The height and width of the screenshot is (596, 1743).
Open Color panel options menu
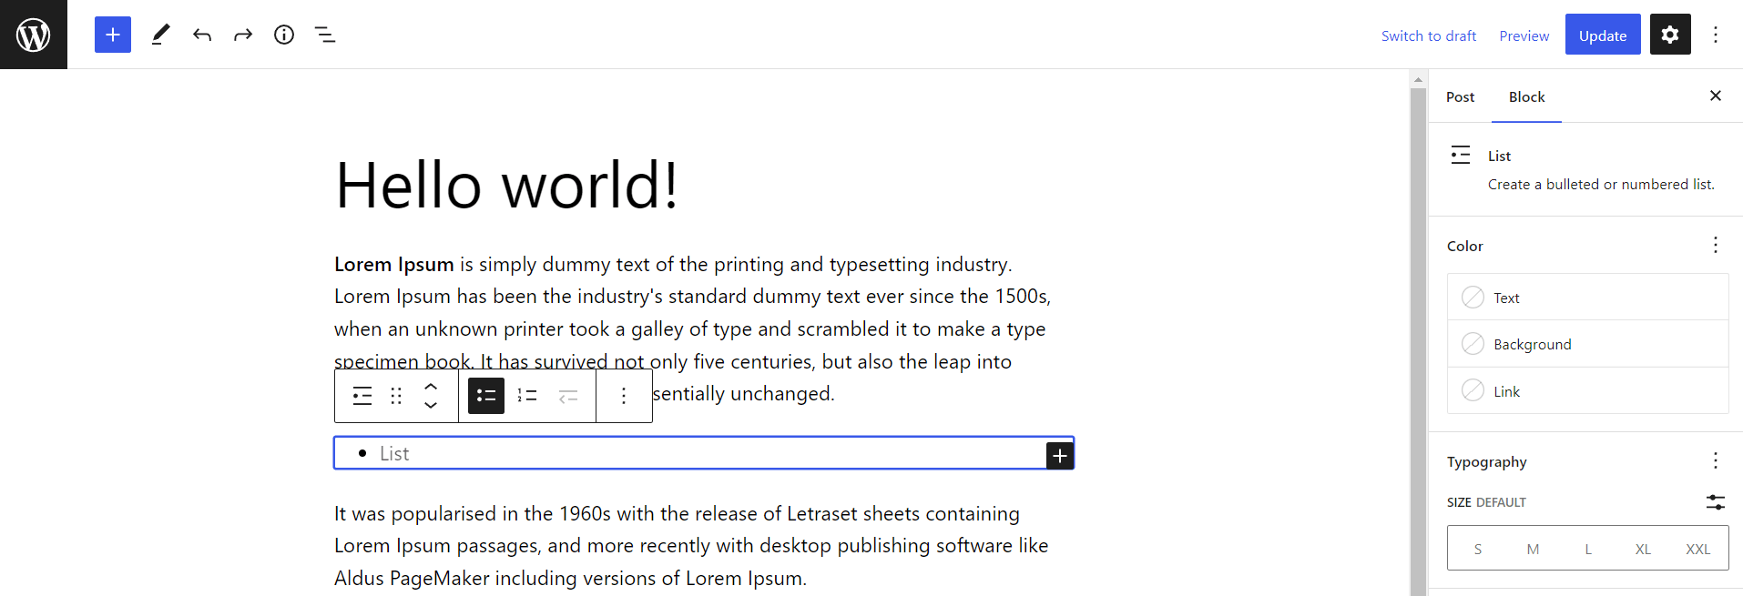pyautogui.click(x=1715, y=246)
